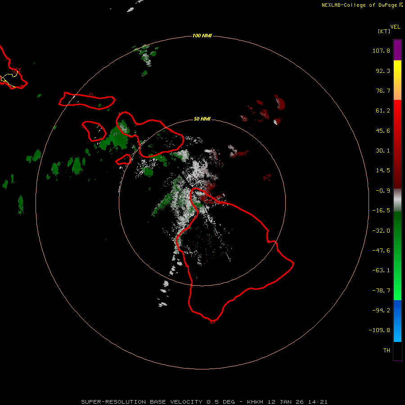Click the 50 NMI range ring label
This screenshot has width=405, height=405.
coord(202,119)
